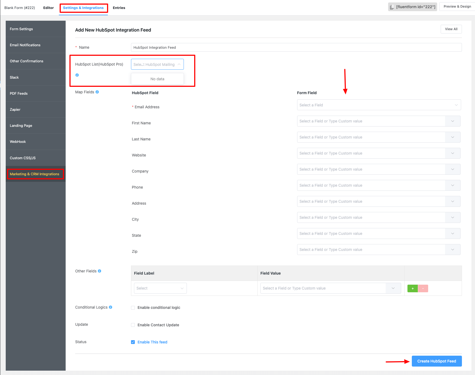The height and width of the screenshot is (375, 475).
Task: Remove field row with the pink minus button
Action: click(423, 288)
